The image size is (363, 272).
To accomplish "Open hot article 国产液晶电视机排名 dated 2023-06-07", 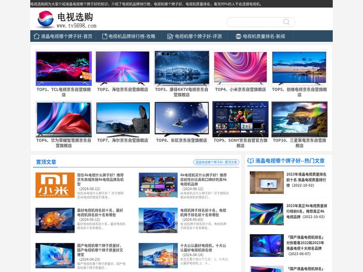I will pos(305,245).
